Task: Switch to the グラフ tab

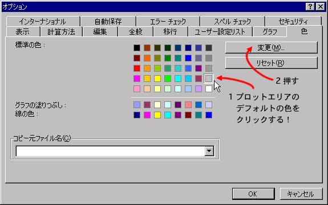Action: [x=270, y=32]
